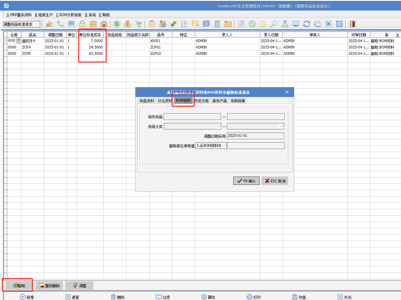Click the exit door icon in toolbar

coord(352,24)
